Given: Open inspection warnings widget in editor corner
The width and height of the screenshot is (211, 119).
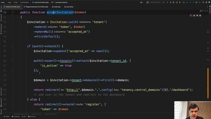Looking at the screenshot, I should tap(201, 11).
